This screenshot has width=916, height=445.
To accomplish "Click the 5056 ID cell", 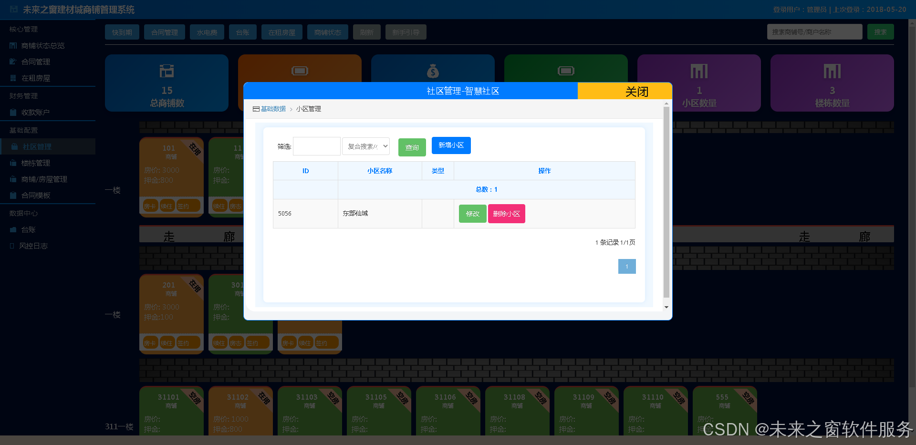I will 306,214.
